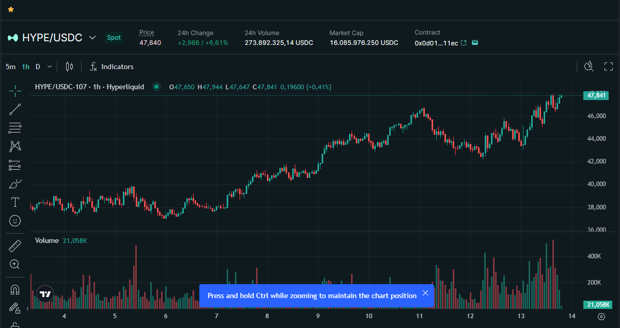Click the volume value tag 21,058K
The image size is (620, 328).
point(597,305)
